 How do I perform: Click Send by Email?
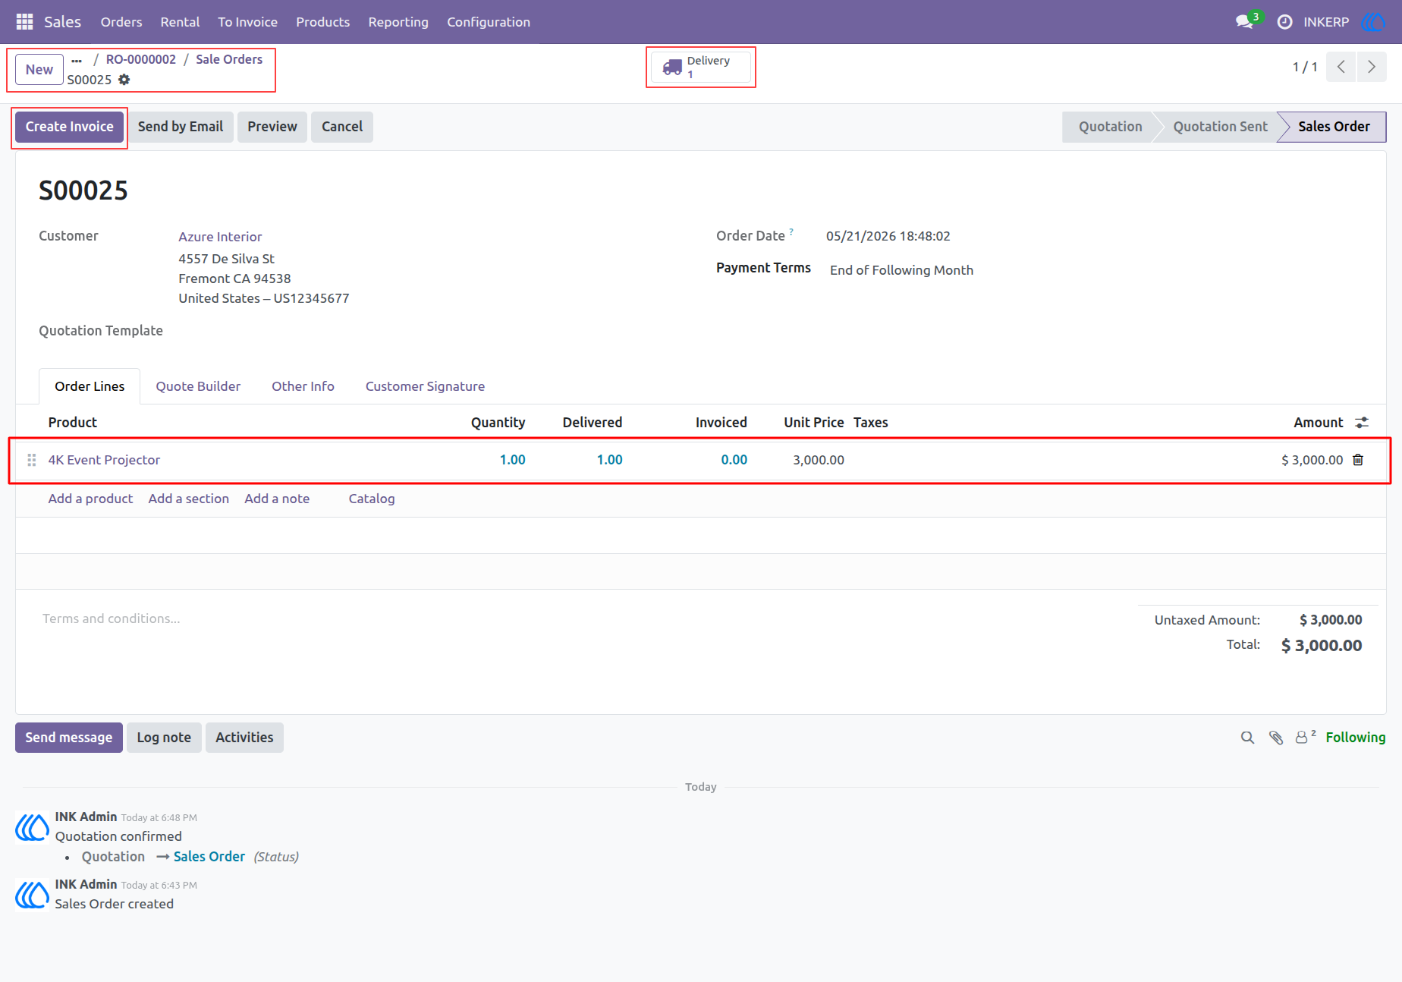tap(181, 127)
